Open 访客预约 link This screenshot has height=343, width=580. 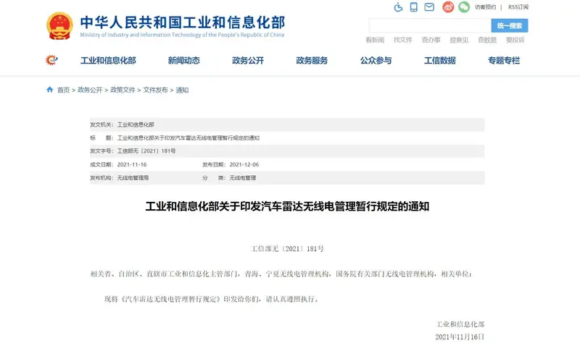tap(485, 7)
